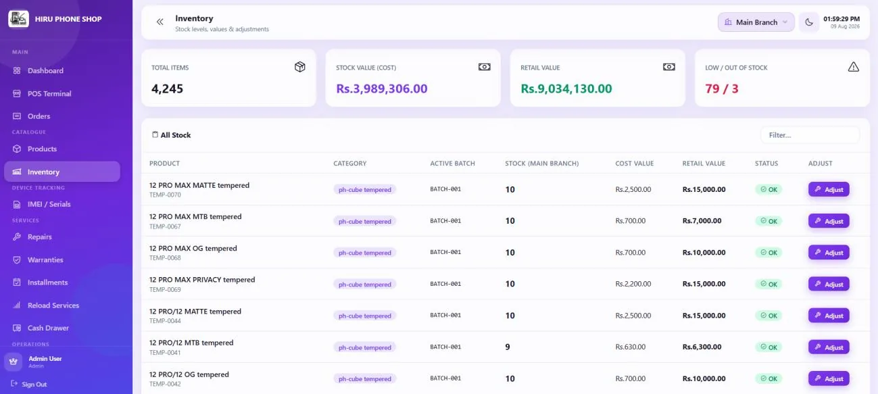Open the Orders menu item
This screenshot has width=878, height=394.
click(x=62, y=116)
